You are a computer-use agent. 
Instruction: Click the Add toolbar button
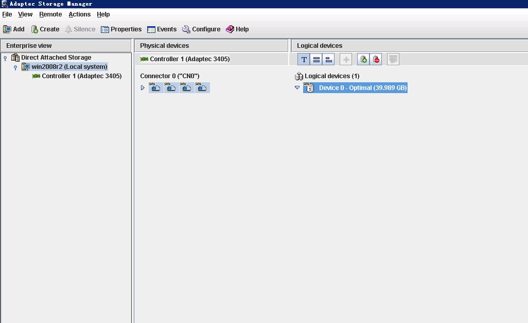point(14,29)
